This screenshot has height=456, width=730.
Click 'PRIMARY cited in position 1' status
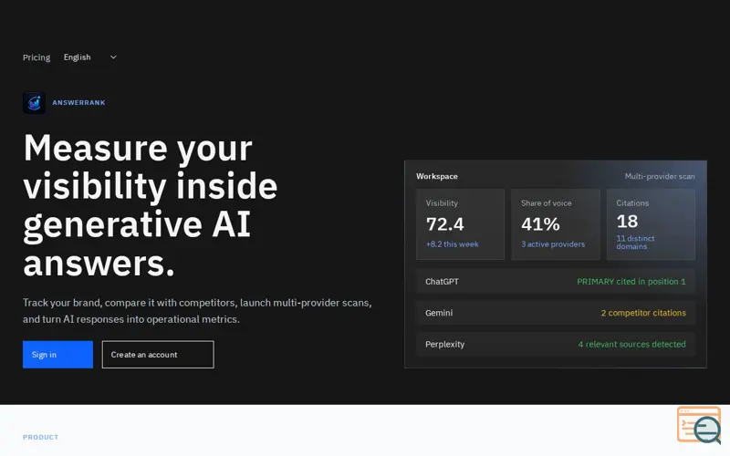tap(631, 282)
